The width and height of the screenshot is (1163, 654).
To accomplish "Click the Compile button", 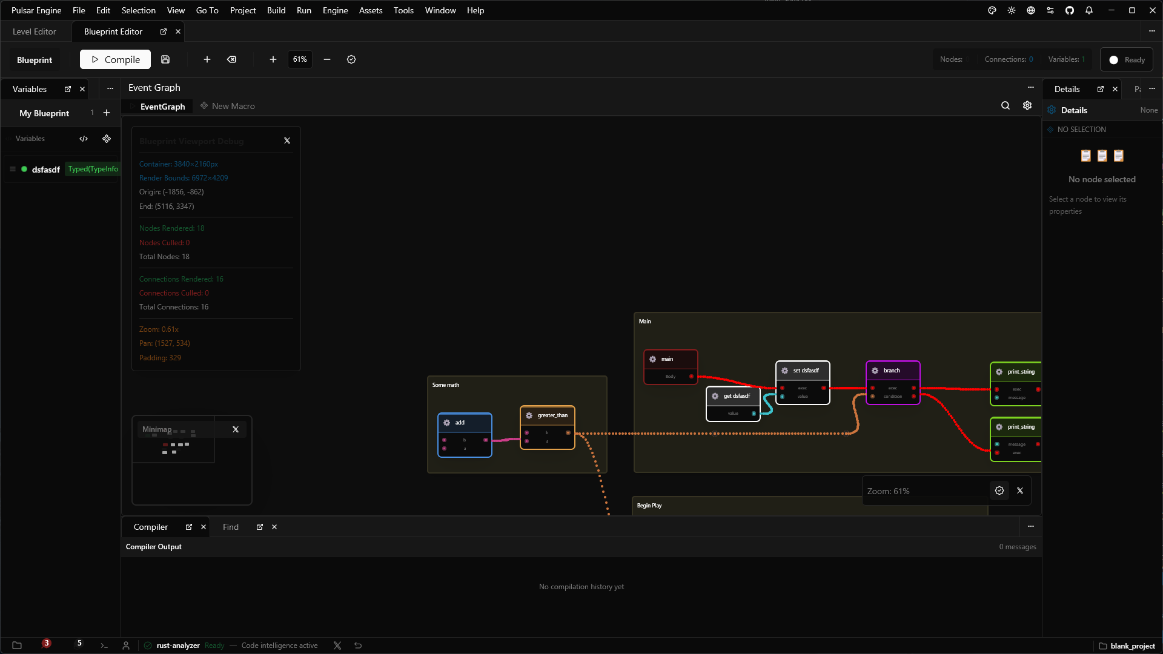I will pos(115,59).
